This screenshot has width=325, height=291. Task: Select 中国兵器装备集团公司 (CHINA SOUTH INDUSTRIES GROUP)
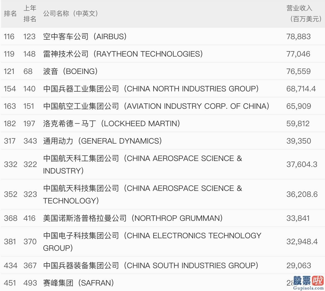(151, 265)
